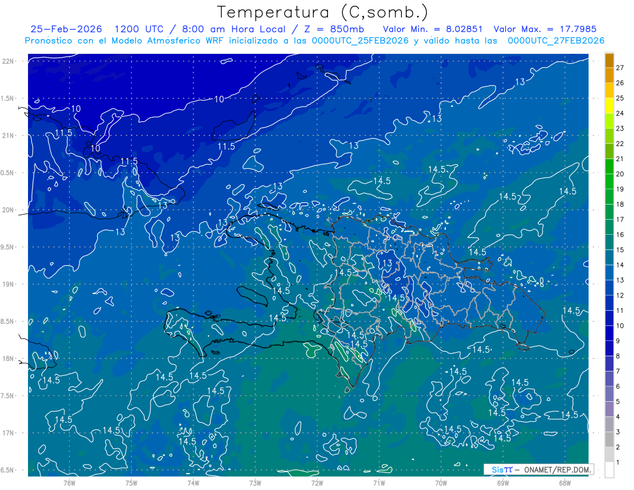Click the "1200 UTC" time text
Screen dimensions: 634x490
pos(138,29)
